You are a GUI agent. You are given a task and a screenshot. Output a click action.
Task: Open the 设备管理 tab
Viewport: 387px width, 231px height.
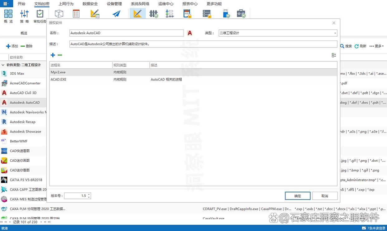click(114, 4)
